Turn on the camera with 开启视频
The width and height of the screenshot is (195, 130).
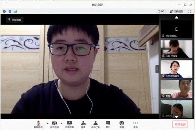54,124
